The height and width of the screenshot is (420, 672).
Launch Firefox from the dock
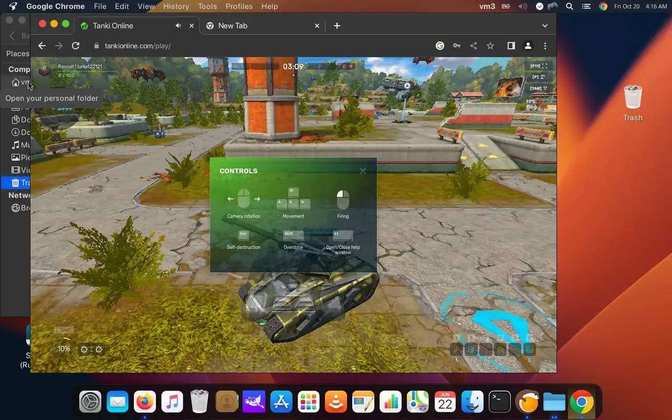pos(145,403)
